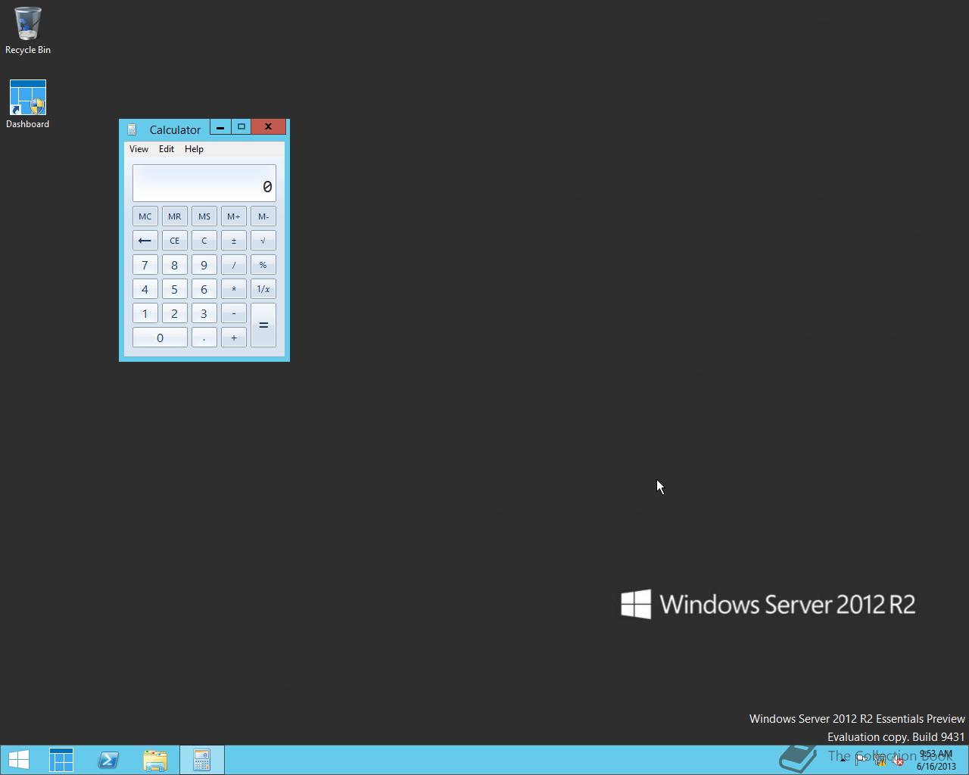Image resolution: width=969 pixels, height=775 pixels.
Task: Select the Dashboard desktop shortcut
Action: 28,104
